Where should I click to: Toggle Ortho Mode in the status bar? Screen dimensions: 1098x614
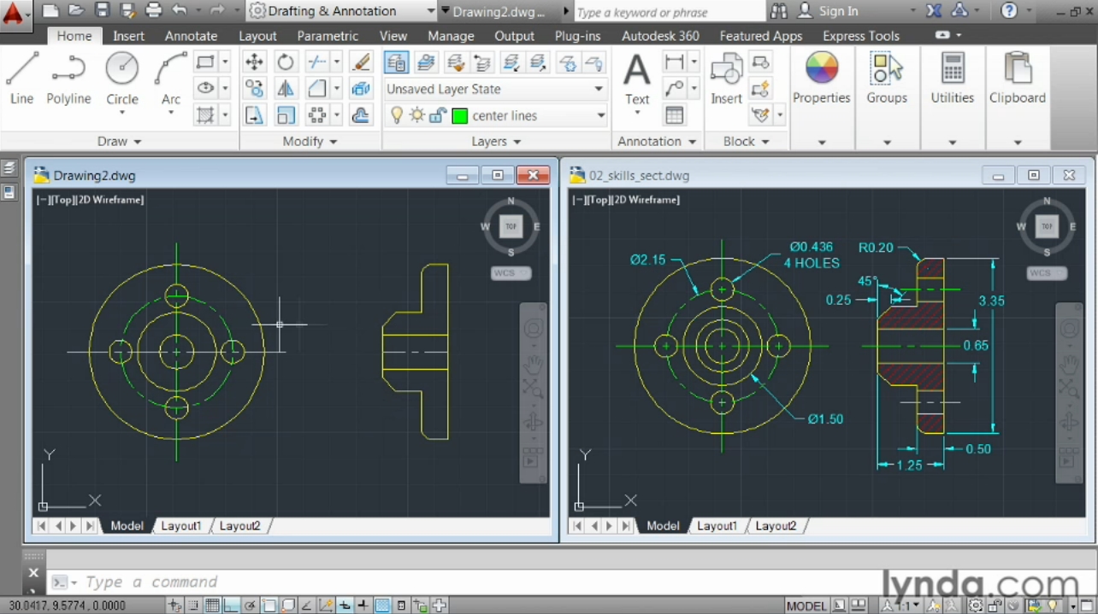click(x=231, y=606)
